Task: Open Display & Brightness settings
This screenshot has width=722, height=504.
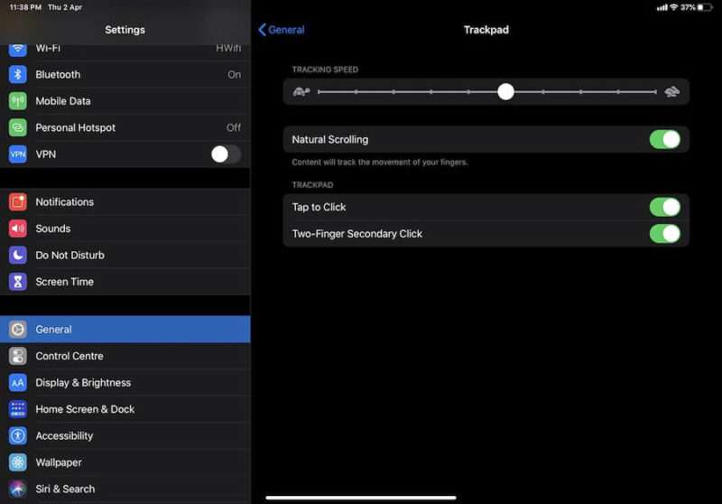Action: tap(83, 383)
